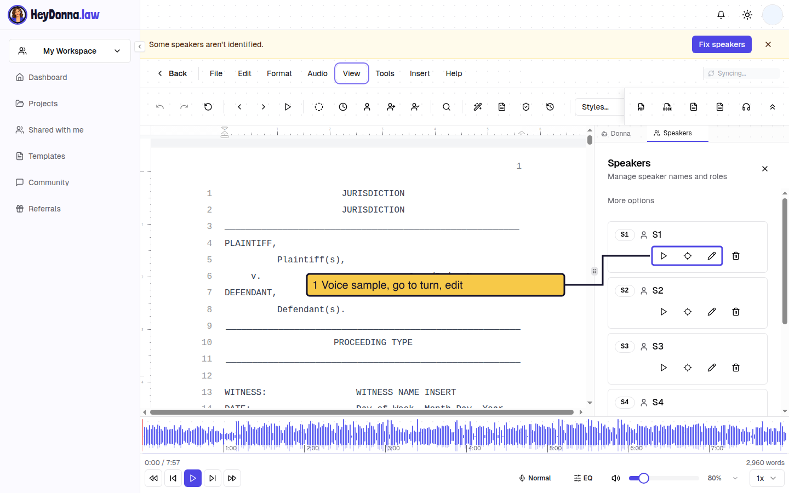Image resolution: width=789 pixels, height=493 pixels.
Task: Click the Fix speakers button
Action: pyautogui.click(x=722, y=44)
